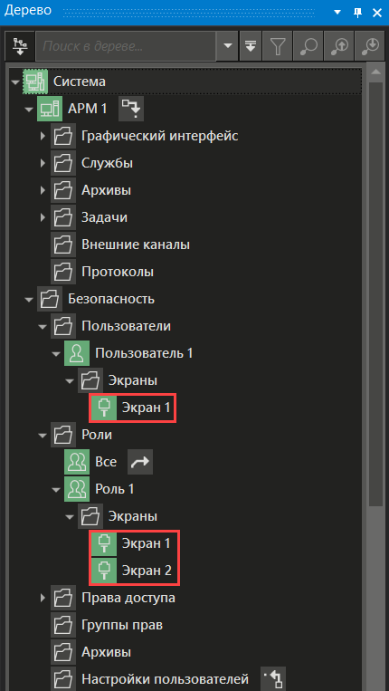
Task: Select Протоколы tree item
Action: (x=118, y=272)
